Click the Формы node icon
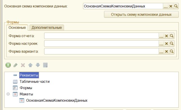The height and width of the screenshot is (110, 181). (x=15, y=88)
